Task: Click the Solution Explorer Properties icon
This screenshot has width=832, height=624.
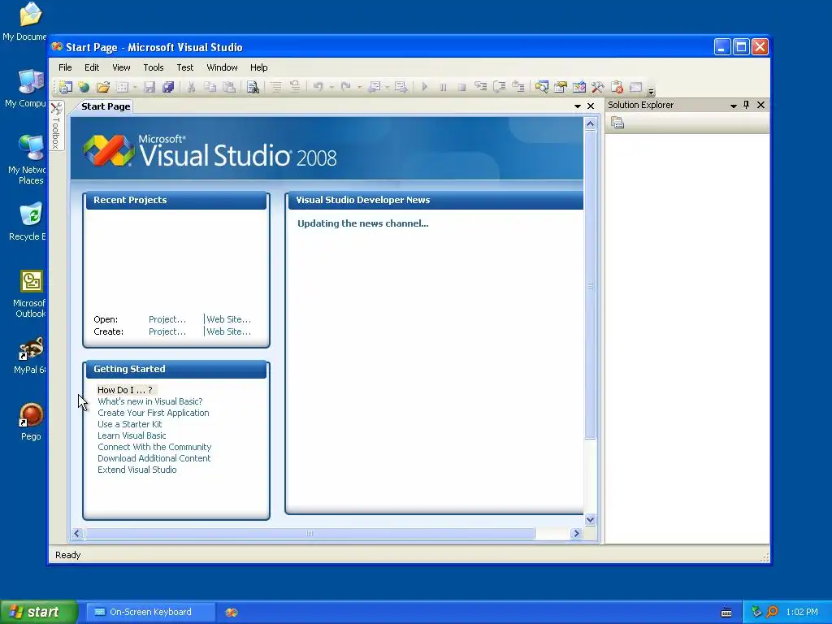Action: 617,123
